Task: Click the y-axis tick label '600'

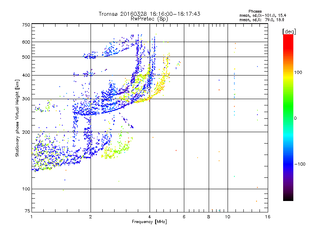Action: click(26, 42)
